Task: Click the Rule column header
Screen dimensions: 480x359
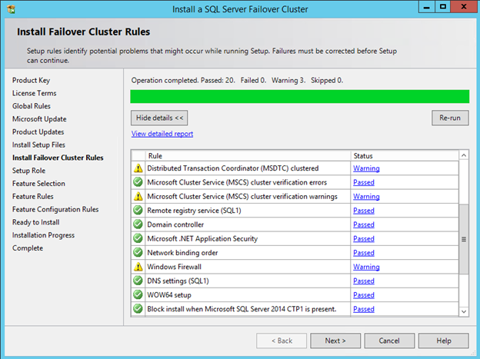Action: pyautogui.click(x=248, y=156)
